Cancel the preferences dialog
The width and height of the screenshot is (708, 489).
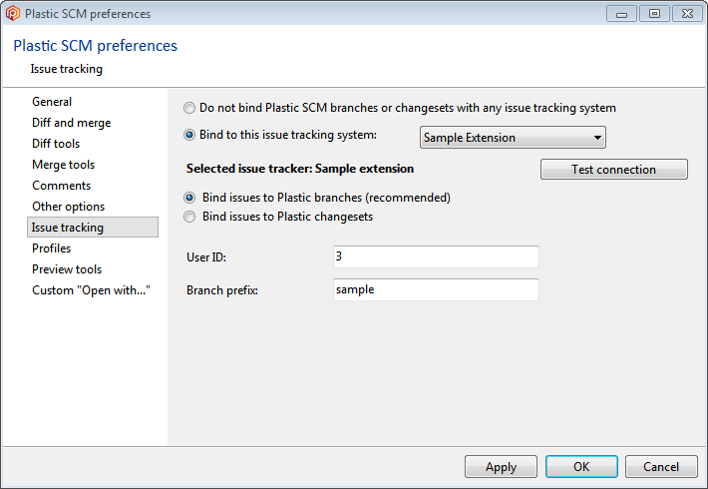(661, 467)
